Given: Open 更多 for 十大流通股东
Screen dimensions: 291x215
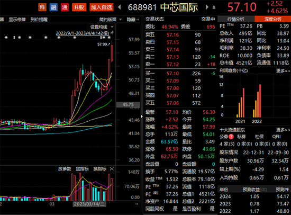Looking at the screenshot, I should coord(283,130).
